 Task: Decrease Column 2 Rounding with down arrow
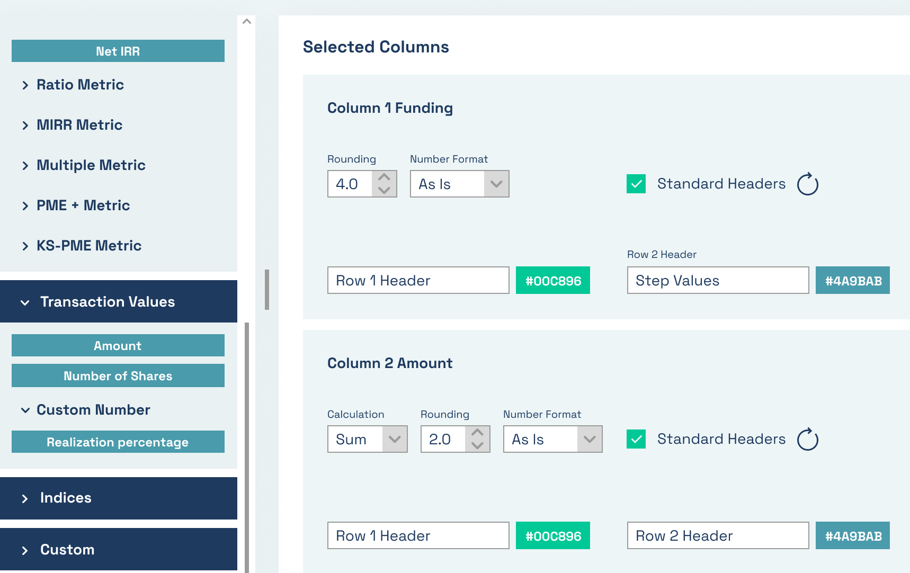[477, 445]
